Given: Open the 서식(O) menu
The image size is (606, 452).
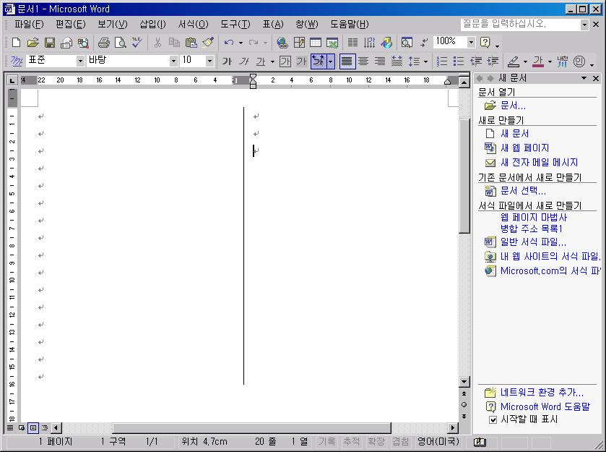Looking at the screenshot, I should tap(194, 25).
